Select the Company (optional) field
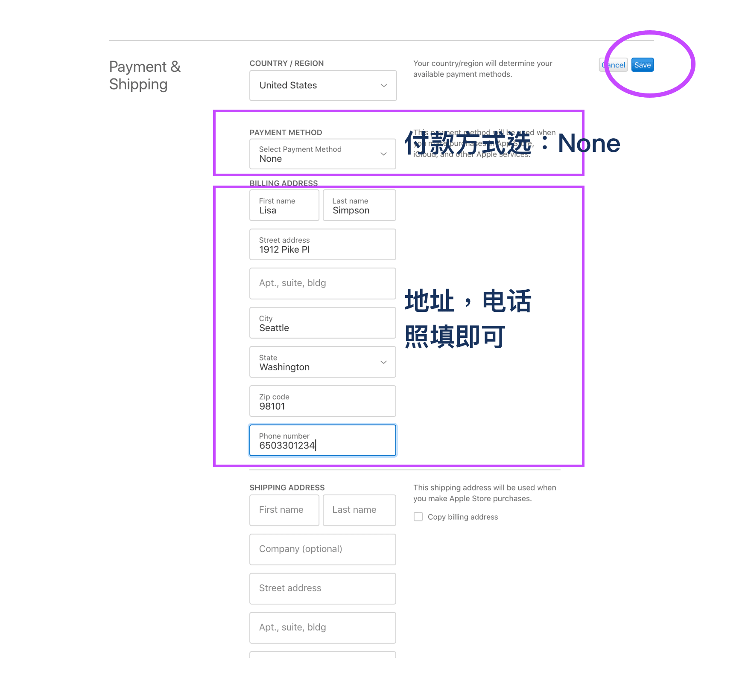 [x=323, y=549]
